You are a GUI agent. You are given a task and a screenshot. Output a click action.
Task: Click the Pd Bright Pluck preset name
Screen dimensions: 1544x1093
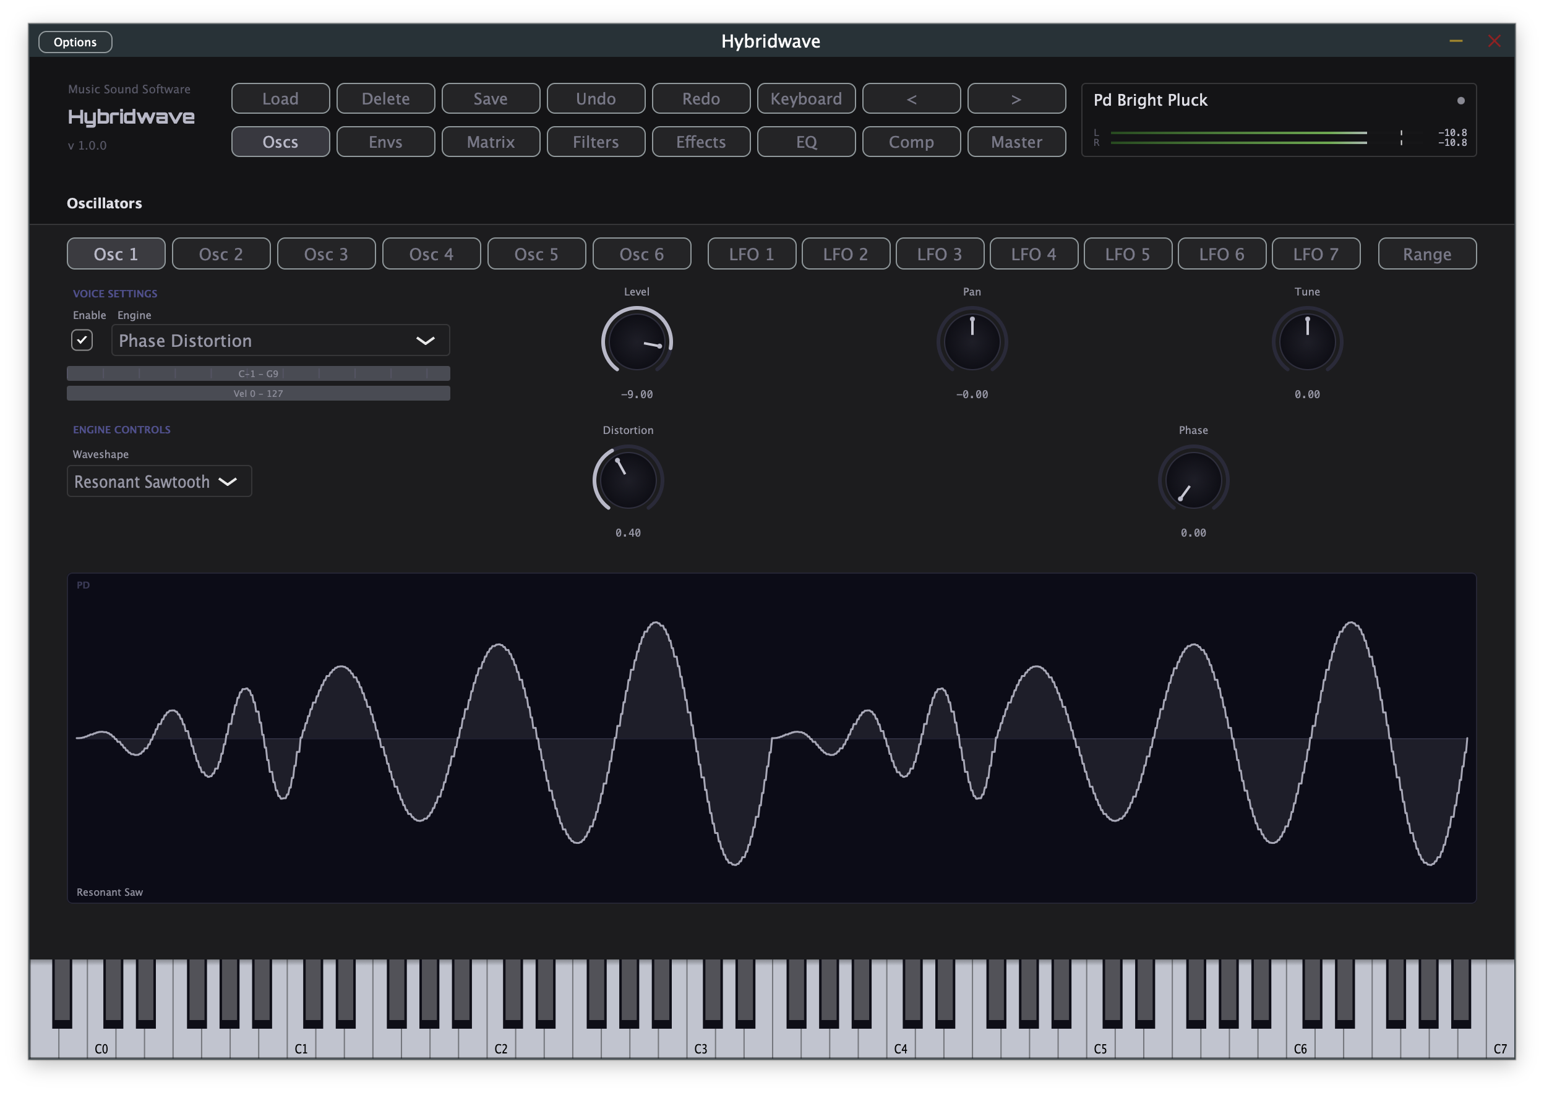1149,100
